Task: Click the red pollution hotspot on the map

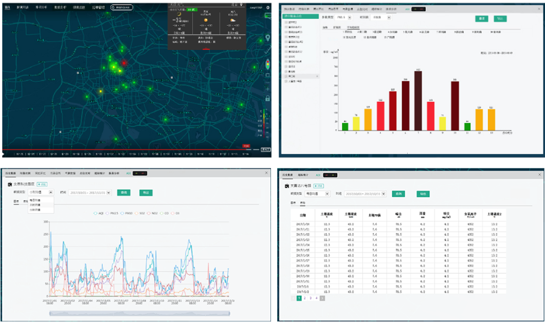Action: tap(124, 63)
